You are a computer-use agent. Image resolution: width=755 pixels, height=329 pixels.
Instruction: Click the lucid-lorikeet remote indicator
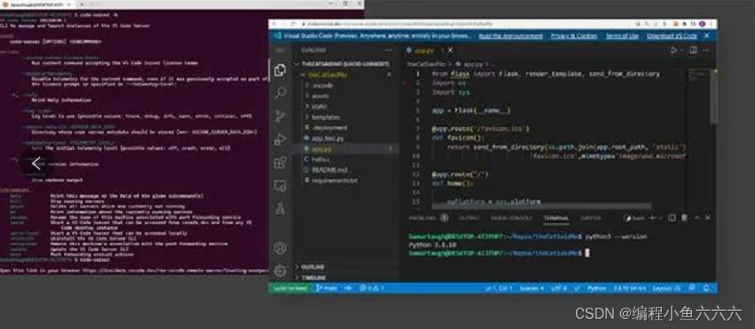290,288
